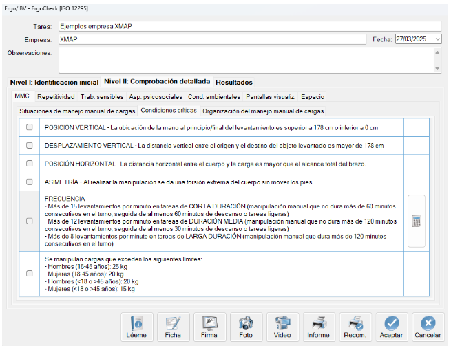Open the frequency calculator icon
Screen dimensions: 451x348
417,221
